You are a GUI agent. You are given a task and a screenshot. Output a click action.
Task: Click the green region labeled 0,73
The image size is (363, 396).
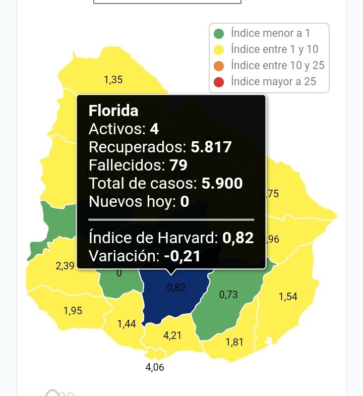tap(228, 303)
